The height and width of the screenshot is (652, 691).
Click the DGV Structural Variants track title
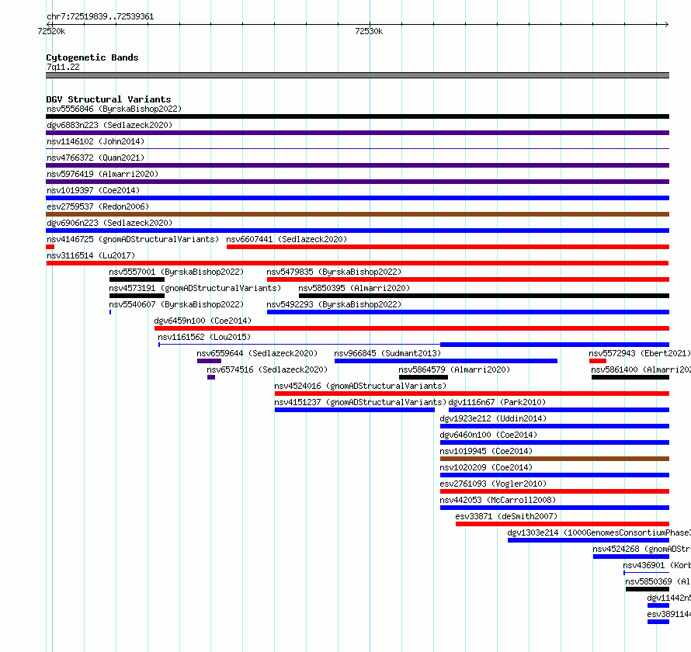[x=109, y=99]
